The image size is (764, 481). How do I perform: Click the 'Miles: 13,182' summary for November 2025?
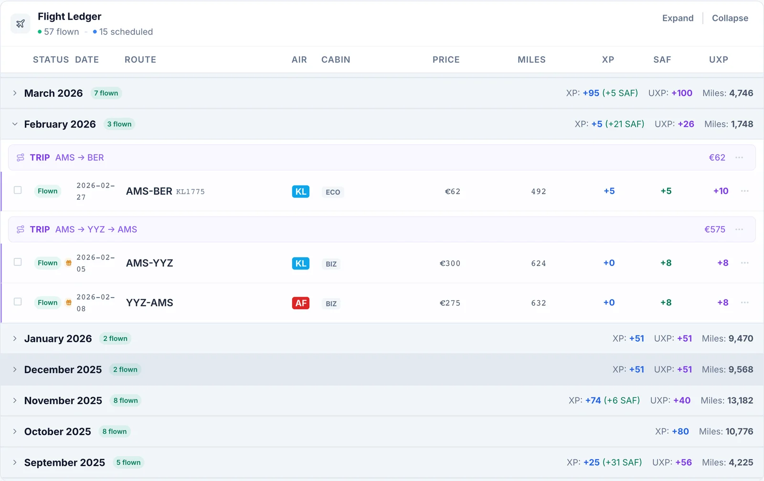[727, 400]
